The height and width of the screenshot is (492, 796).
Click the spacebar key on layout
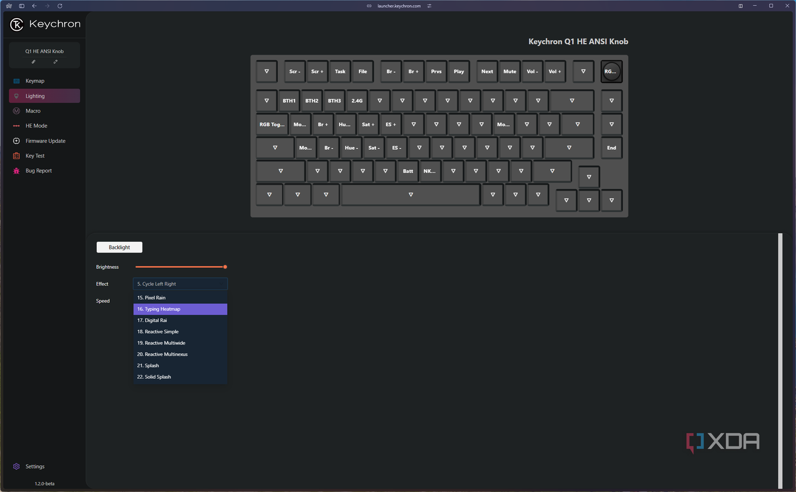(411, 195)
